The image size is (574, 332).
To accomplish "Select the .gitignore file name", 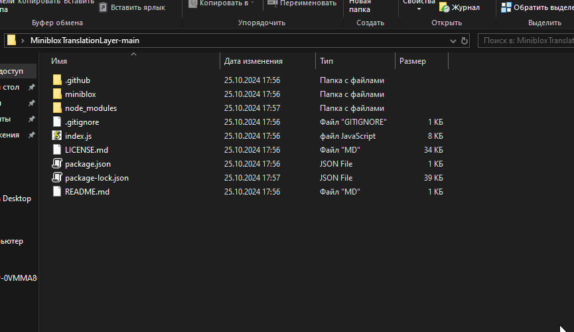I will (x=82, y=122).
